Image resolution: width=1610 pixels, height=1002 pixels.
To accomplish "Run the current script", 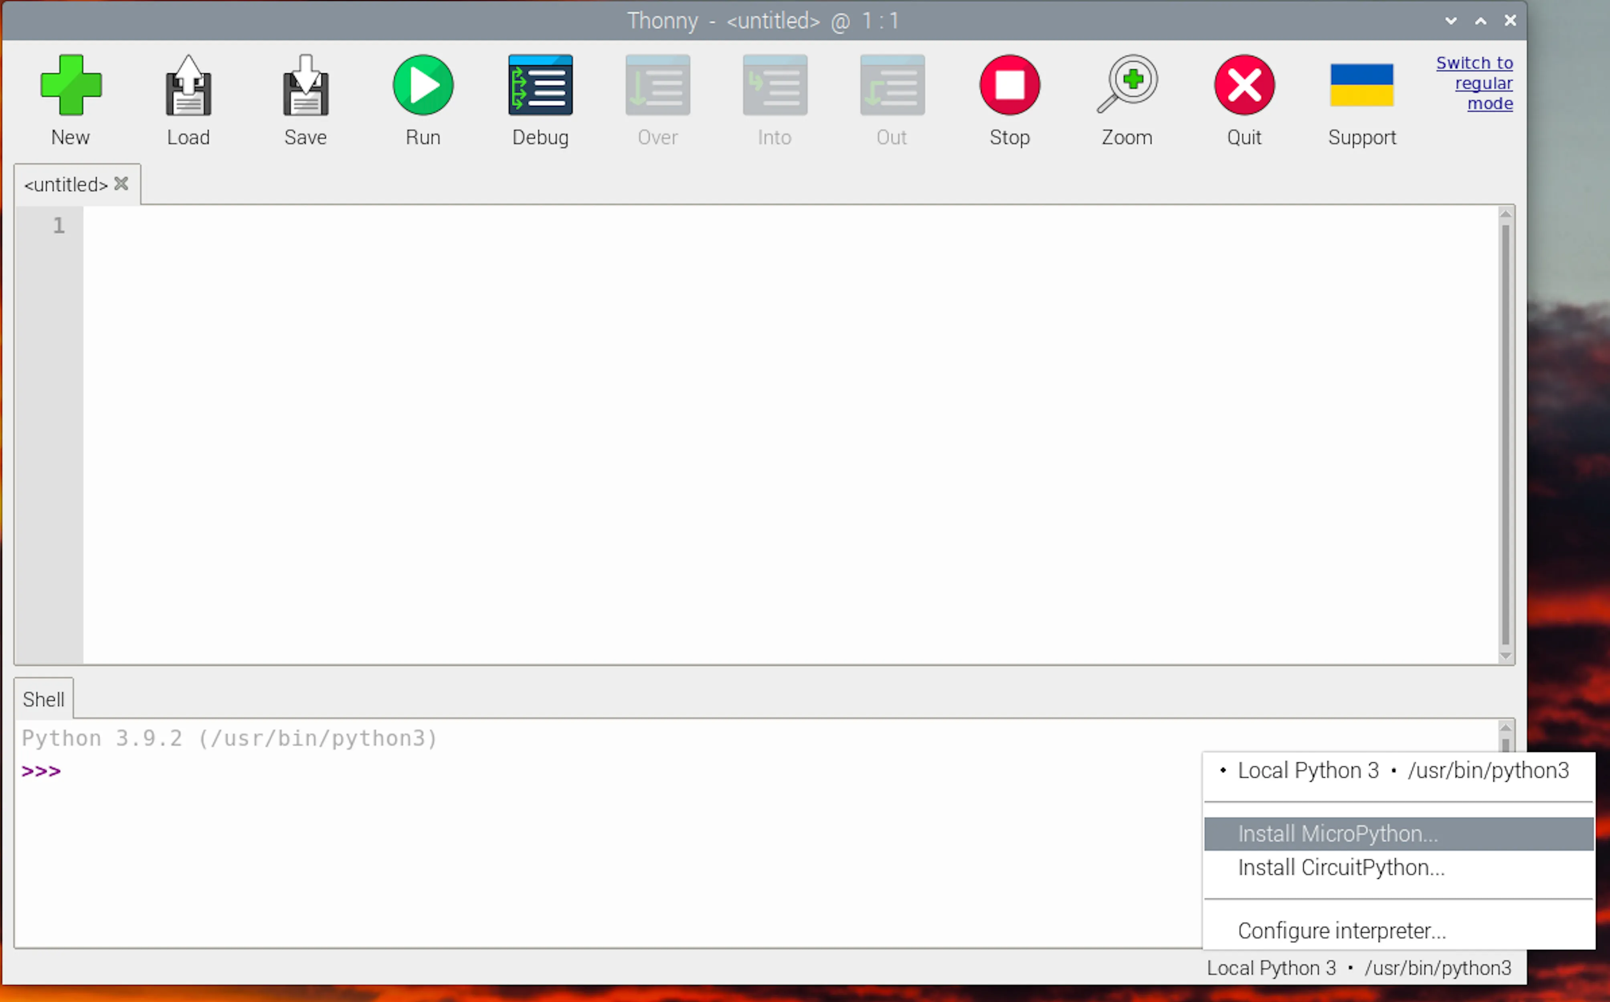I will [x=423, y=85].
